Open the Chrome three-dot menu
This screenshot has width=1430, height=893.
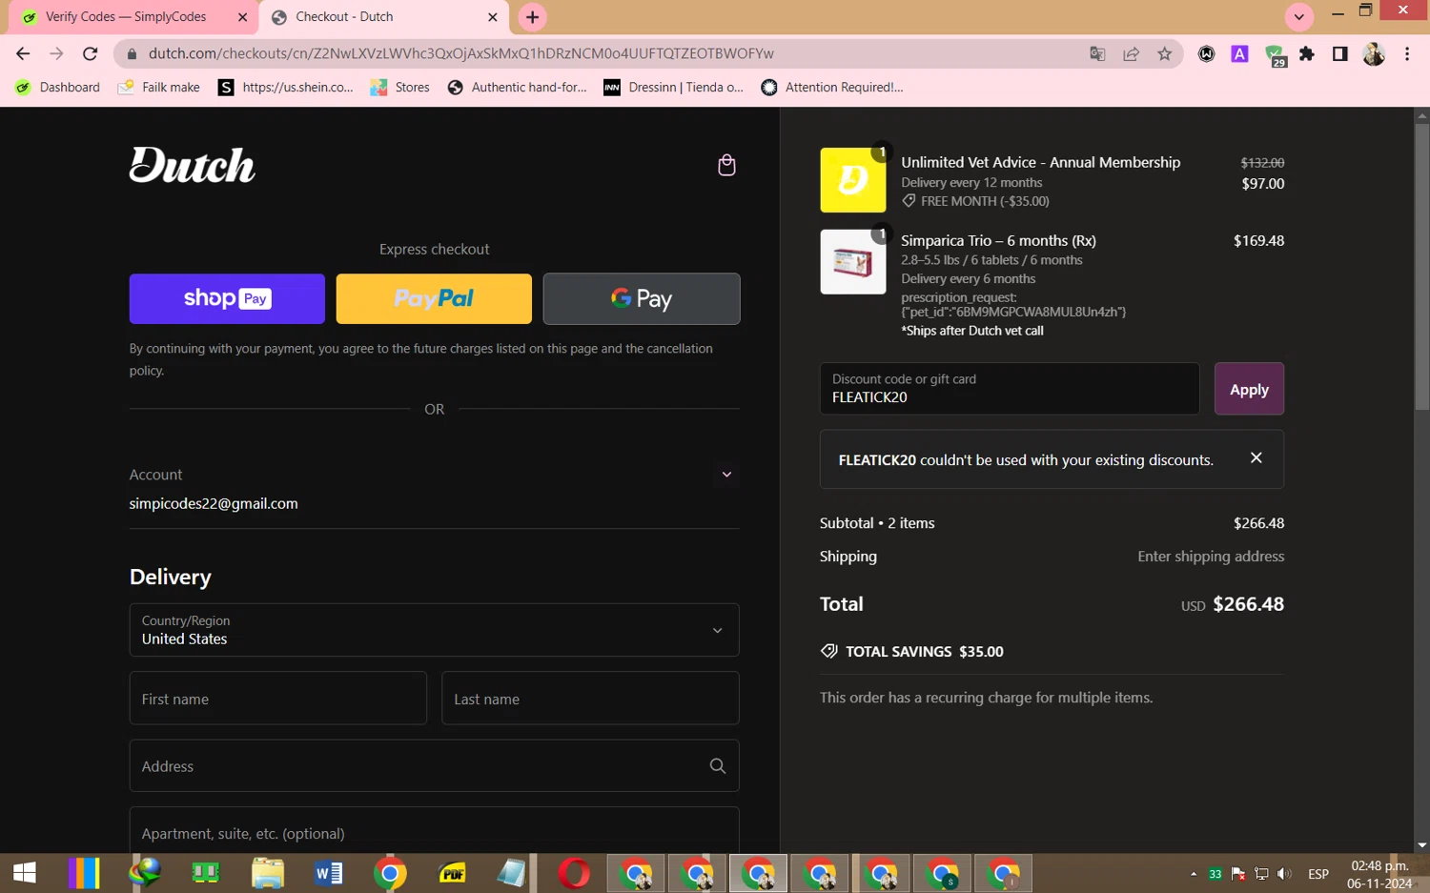pos(1407,54)
